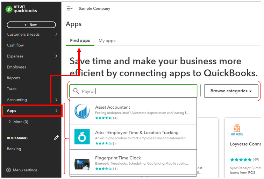Viewport: 264px width, 179px height.
Task: Switch to the My apps tab
Action: pos(107,41)
